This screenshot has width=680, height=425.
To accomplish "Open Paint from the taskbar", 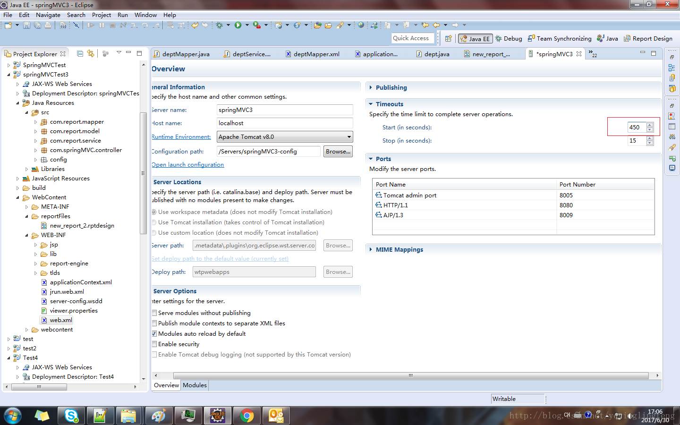I will 159,416.
